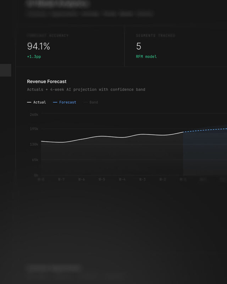Click the shaded blue confidence band area

pos(205,152)
